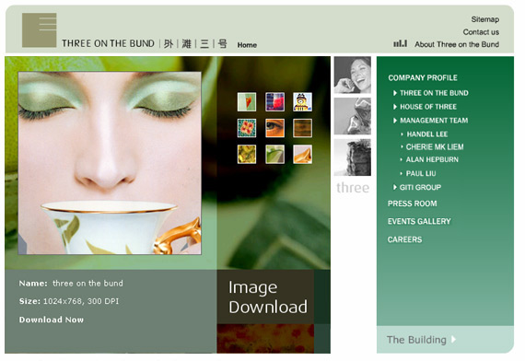525x361 pixels.
Task: Click the Chinese characters 外滩三号 title
Action: click(195, 44)
